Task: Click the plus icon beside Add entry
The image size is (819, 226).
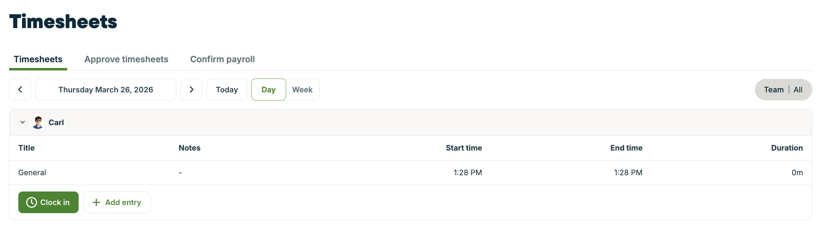Action: 96,202
